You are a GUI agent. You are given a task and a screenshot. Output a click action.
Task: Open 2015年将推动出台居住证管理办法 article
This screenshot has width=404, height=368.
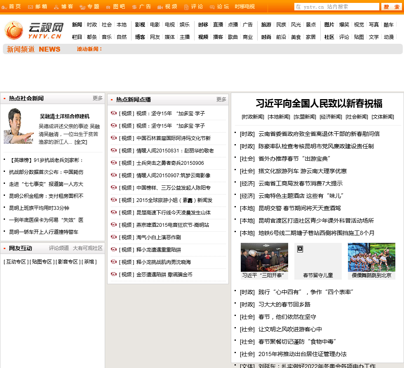tap(303, 354)
